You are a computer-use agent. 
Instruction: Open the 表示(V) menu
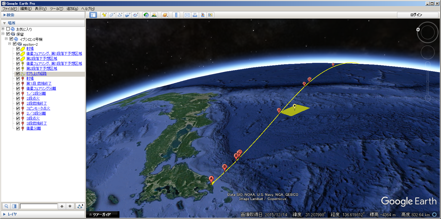[x=41, y=9]
